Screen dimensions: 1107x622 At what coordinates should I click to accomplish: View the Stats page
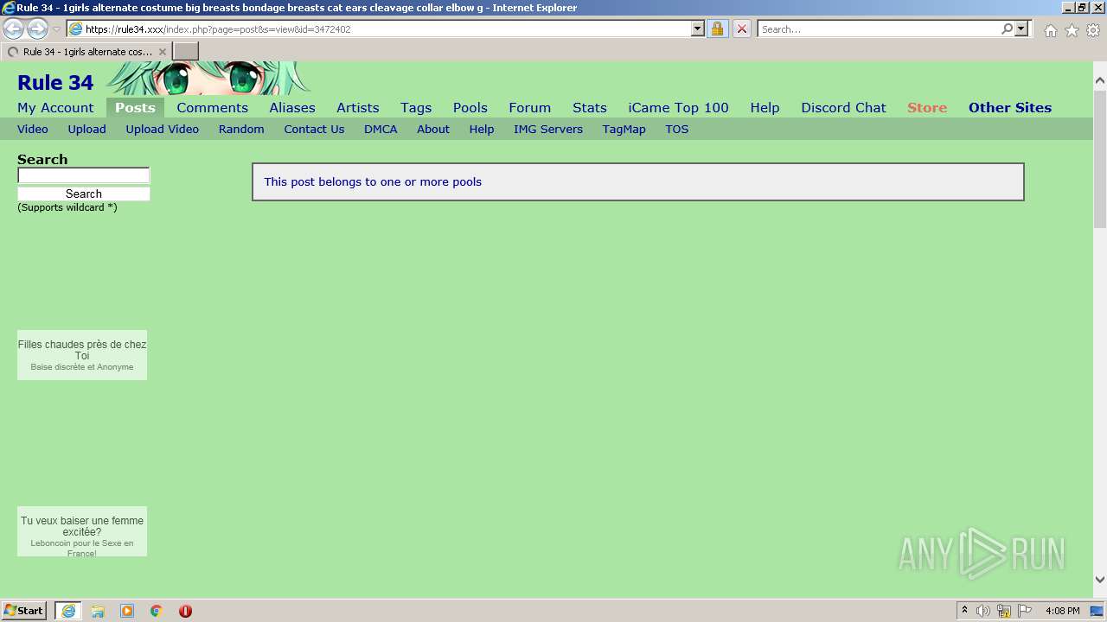[590, 108]
